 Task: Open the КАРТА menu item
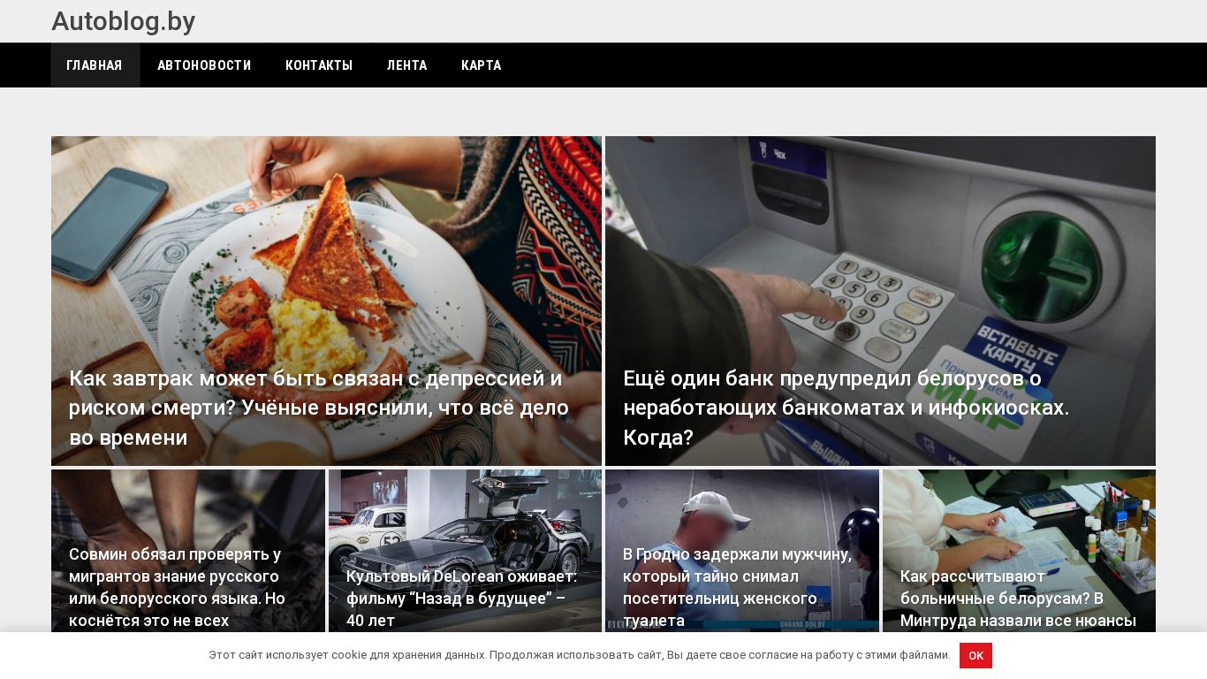click(482, 65)
